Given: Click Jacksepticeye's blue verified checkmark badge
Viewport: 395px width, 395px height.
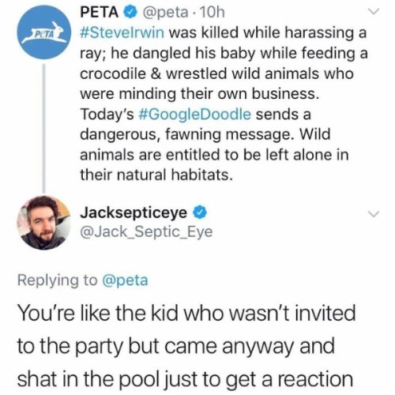Looking at the screenshot, I should (x=201, y=213).
